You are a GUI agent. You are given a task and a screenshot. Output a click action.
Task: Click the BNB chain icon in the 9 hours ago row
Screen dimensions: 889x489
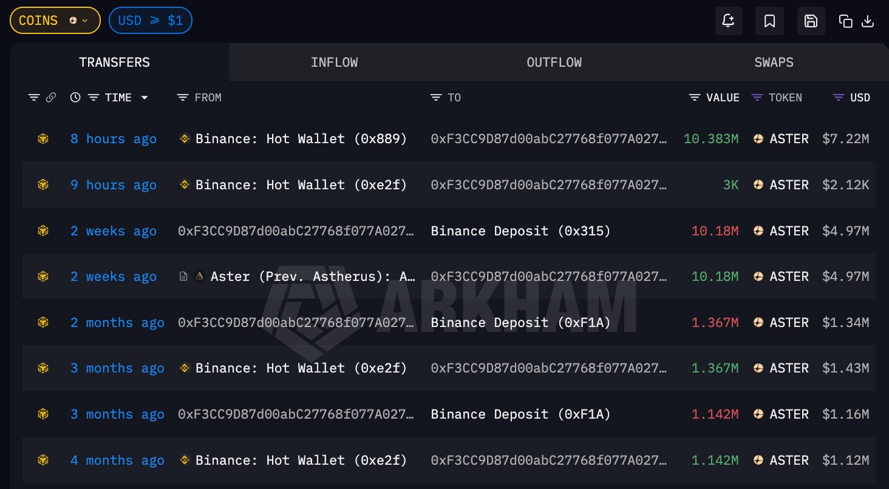tap(43, 184)
